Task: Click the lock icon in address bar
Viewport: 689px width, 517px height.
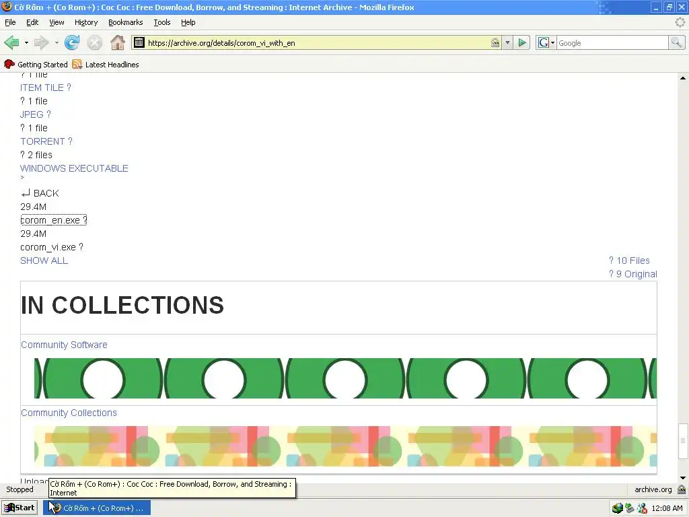Action: tap(495, 42)
